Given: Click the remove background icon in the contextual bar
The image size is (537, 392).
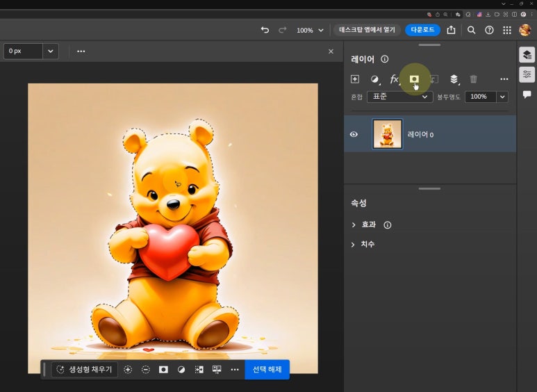Looking at the screenshot, I should click(217, 369).
